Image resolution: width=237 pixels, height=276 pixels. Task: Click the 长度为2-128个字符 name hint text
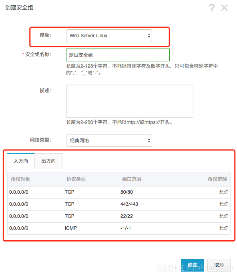142,69
